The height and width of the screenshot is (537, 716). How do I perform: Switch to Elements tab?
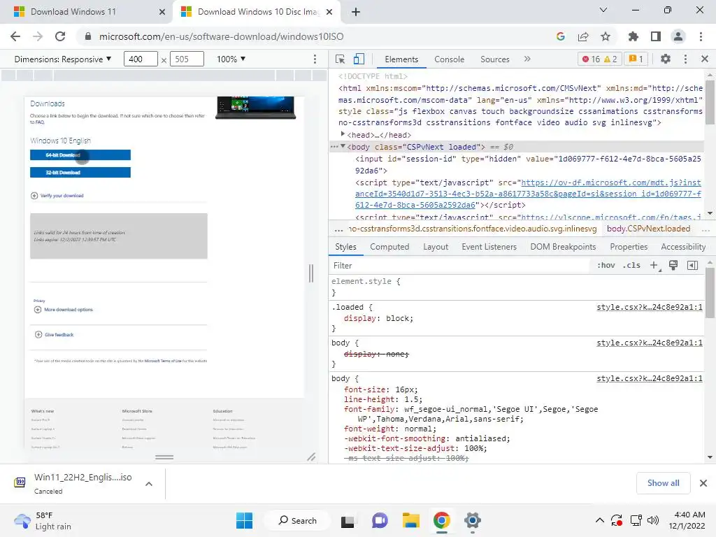[x=401, y=59]
